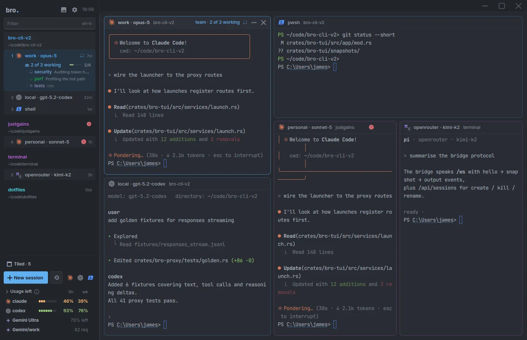Viewport: 527px width, 340px height.
Task: Launch a PowerShell session from the quick-launch icon
Action: (x=91, y=278)
